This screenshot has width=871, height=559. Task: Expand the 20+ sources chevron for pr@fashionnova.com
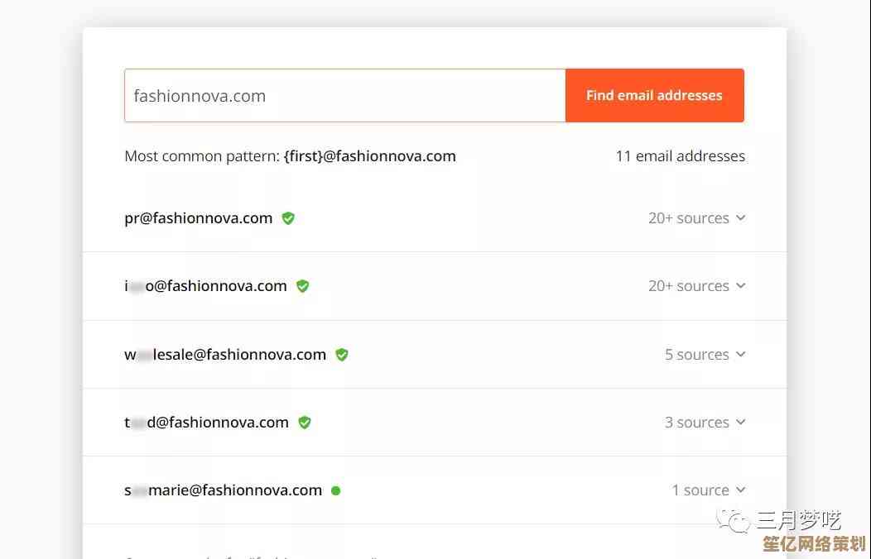click(x=740, y=218)
